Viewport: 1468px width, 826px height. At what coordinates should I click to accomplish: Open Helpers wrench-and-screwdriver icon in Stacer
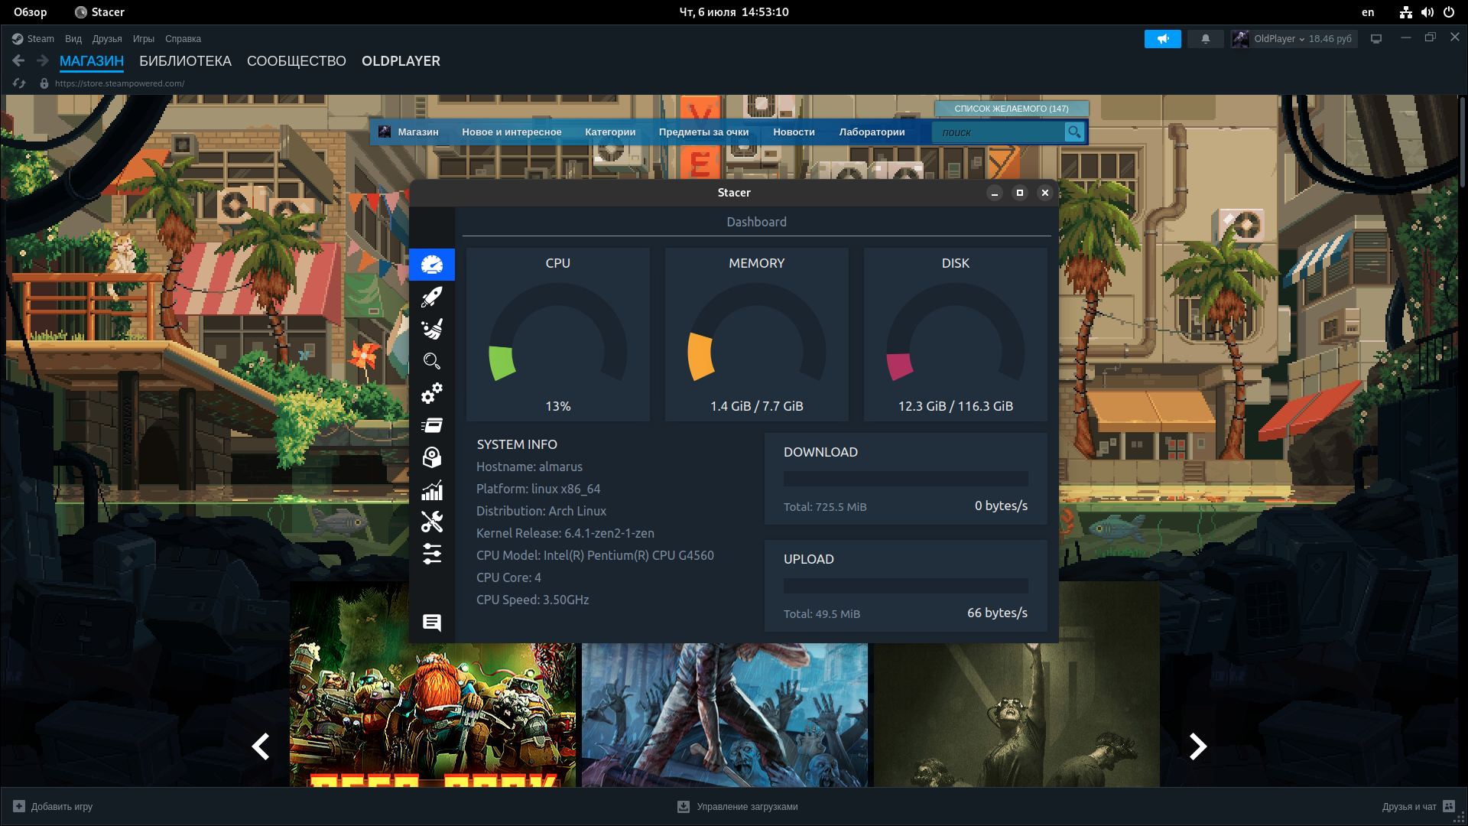432,522
